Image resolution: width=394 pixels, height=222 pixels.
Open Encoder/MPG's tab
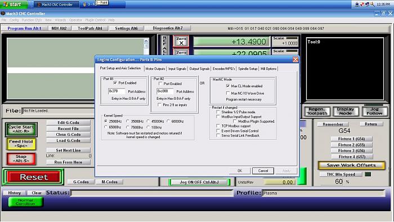coord(223,69)
